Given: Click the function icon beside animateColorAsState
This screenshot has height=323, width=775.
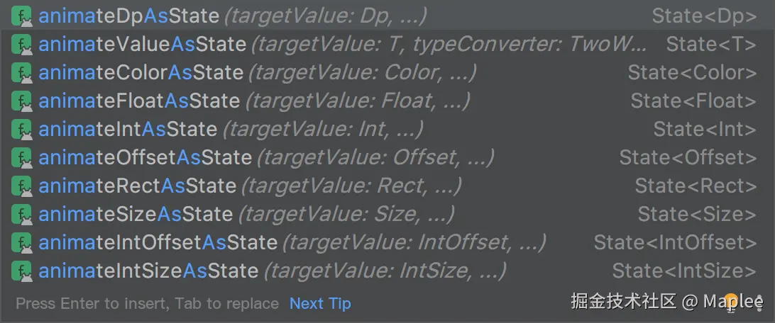Looking at the screenshot, I should [x=22, y=73].
